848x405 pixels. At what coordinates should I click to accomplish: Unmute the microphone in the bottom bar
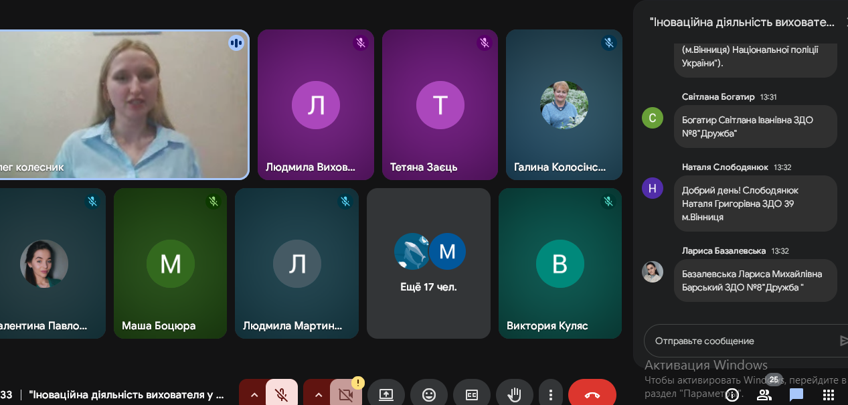(x=281, y=394)
